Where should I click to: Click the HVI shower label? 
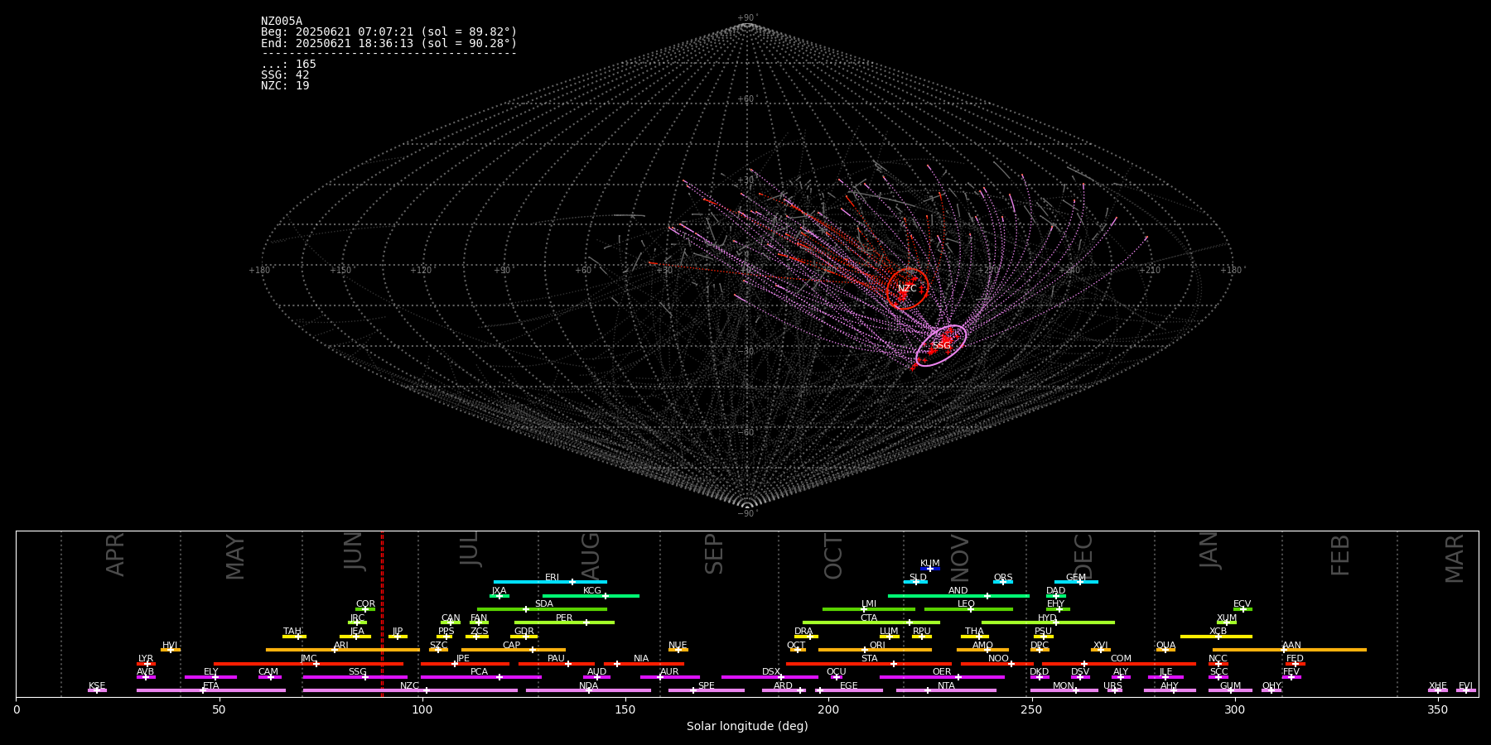pos(170,646)
